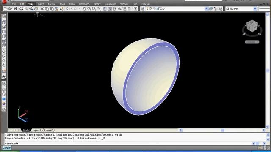Open the Tools menu
271x152 pixels.
(x=62, y=4)
